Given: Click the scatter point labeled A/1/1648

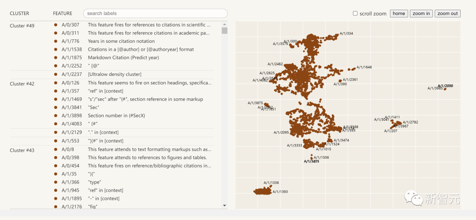Looking at the screenshot, I should [353, 69].
